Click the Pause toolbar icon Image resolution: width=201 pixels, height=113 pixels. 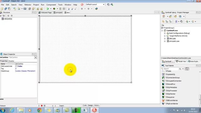(x=60, y=9)
